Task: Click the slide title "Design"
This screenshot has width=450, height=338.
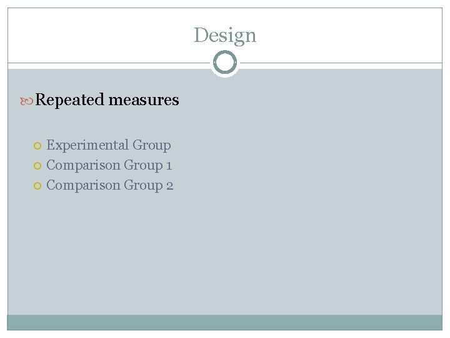Action: click(x=225, y=35)
